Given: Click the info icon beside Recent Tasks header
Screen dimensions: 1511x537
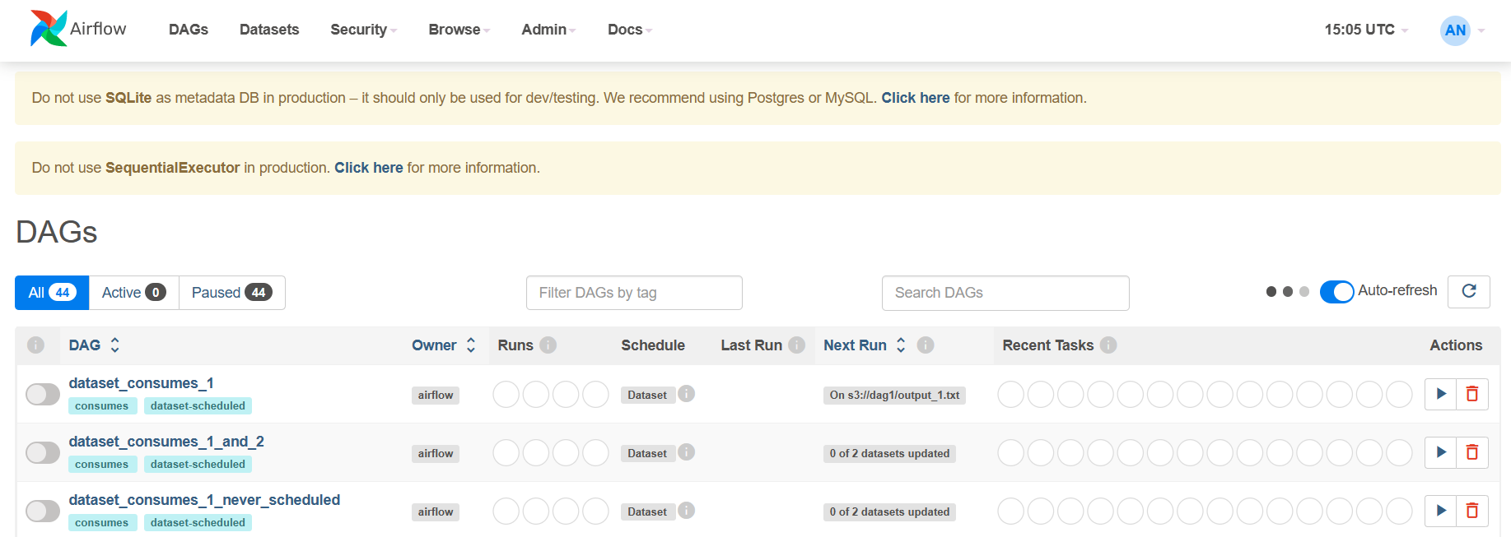Looking at the screenshot, I should (1108, 345).
